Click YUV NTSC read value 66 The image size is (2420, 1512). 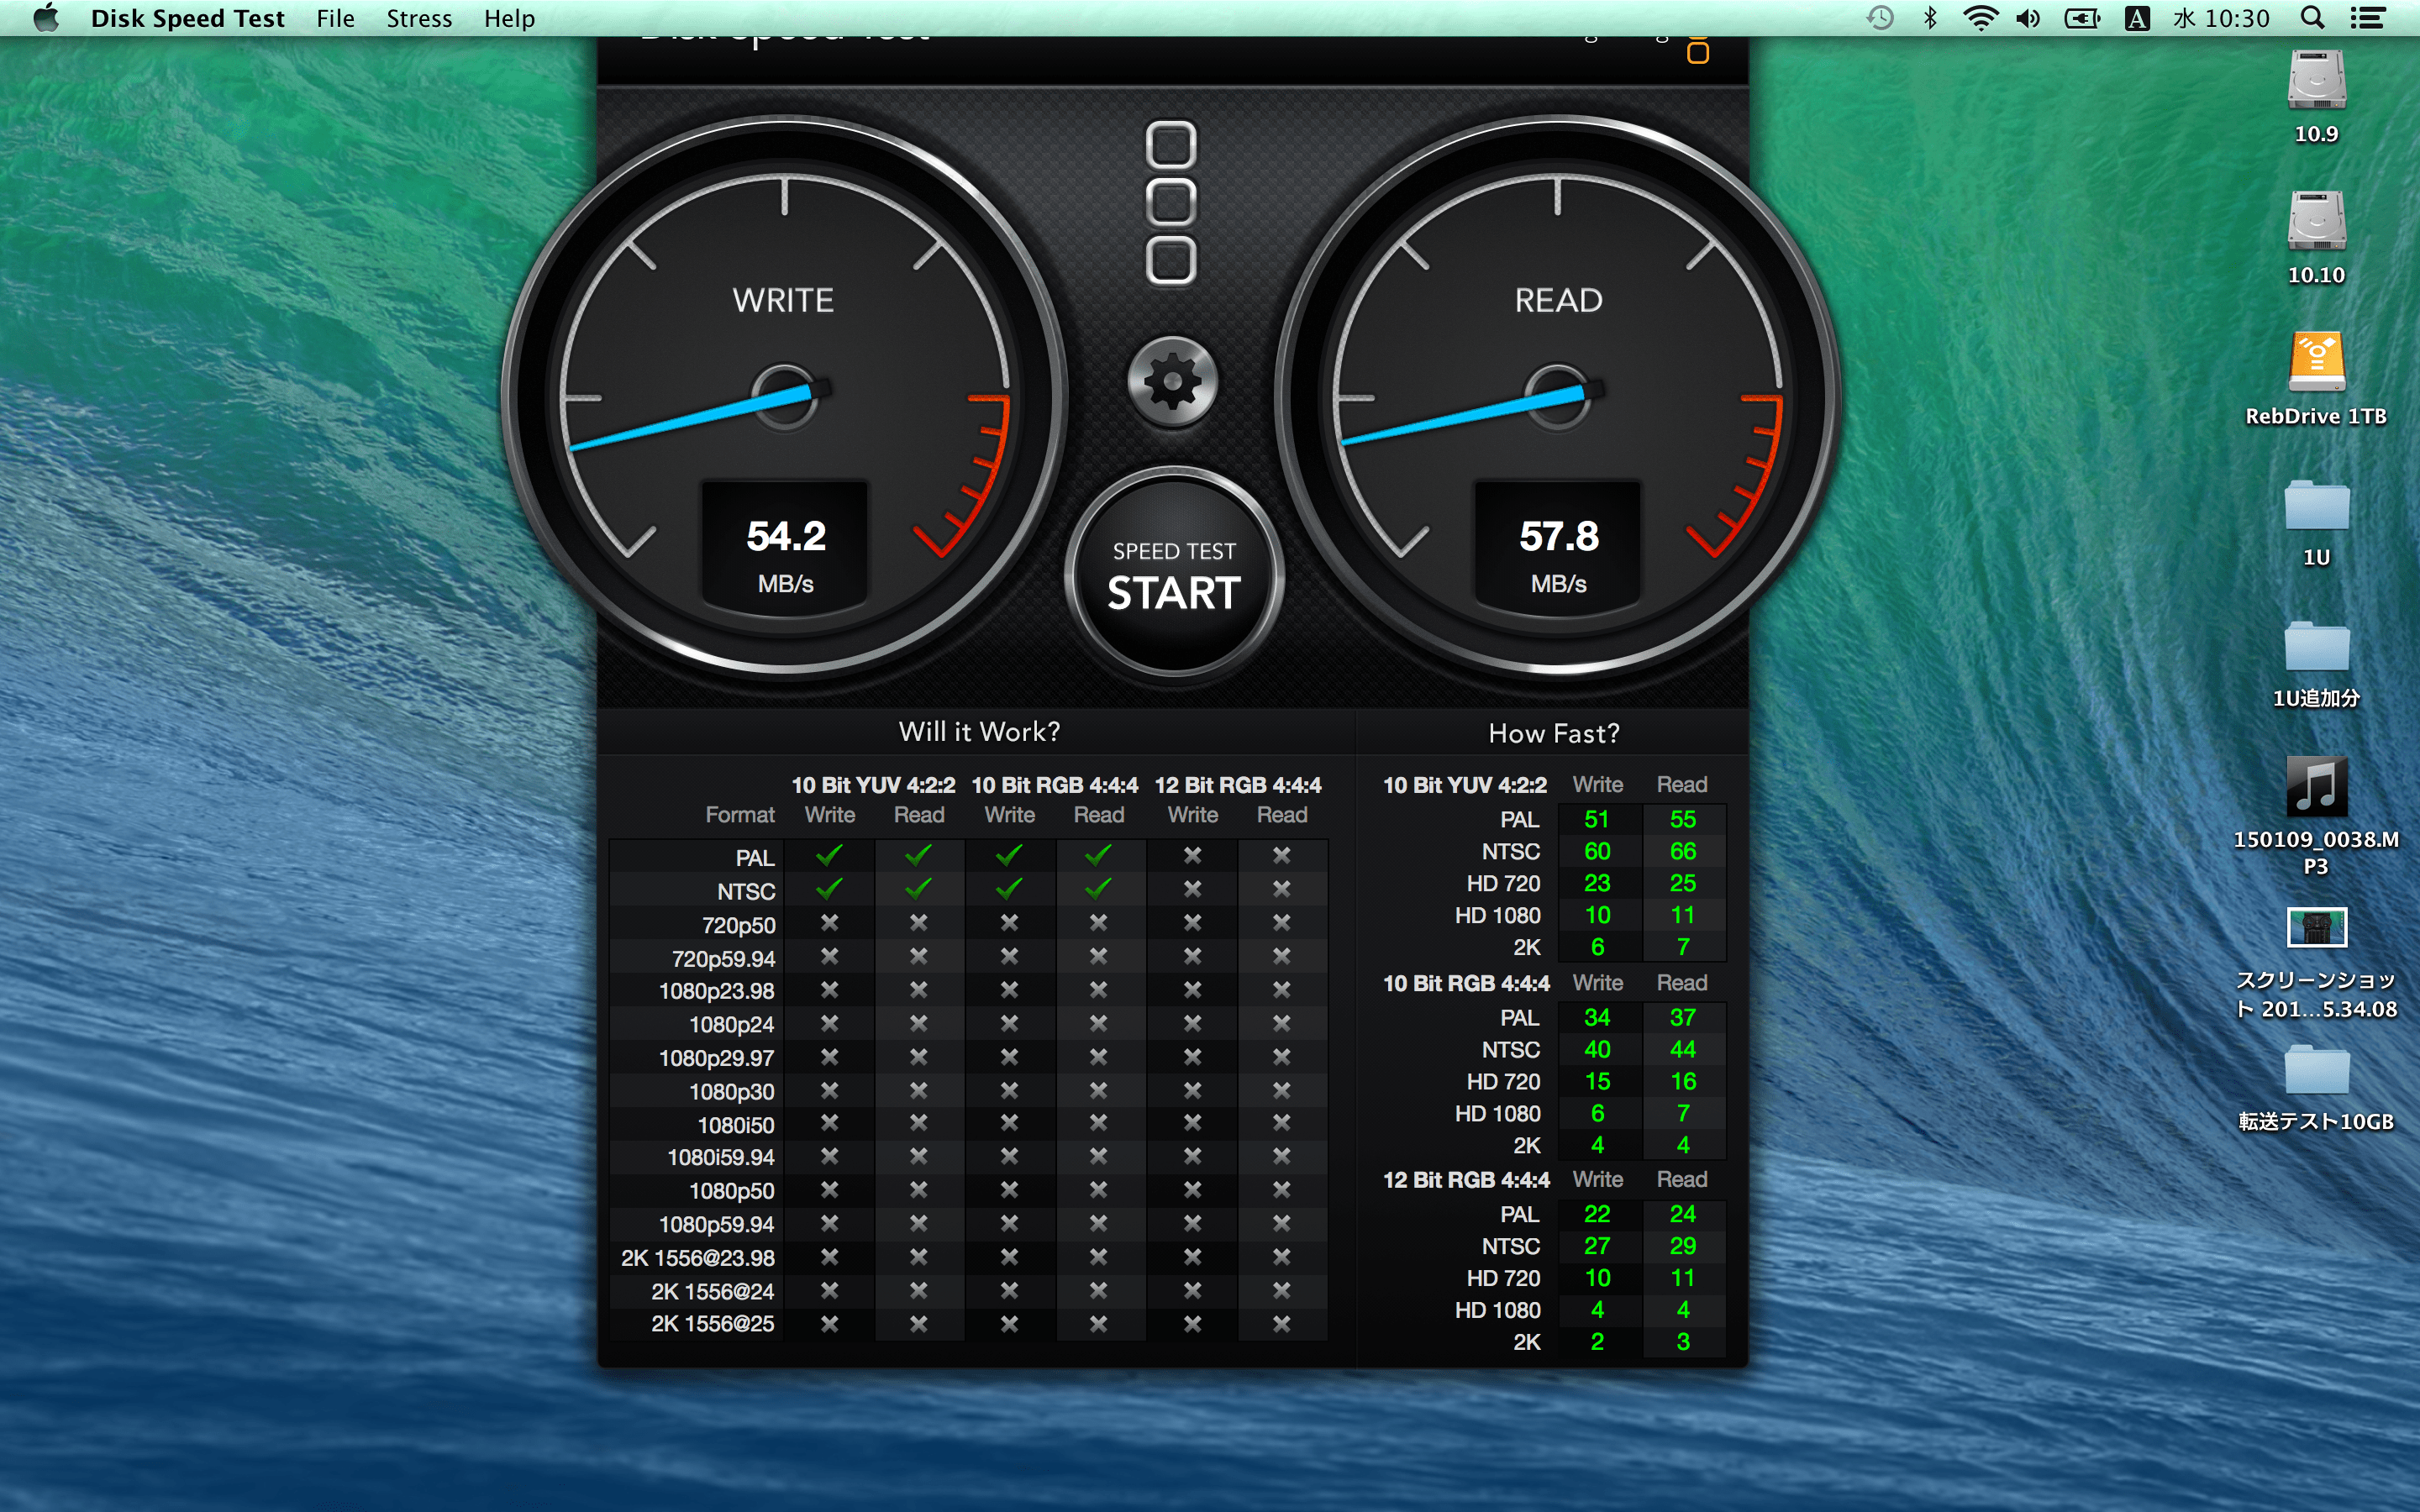coord(1683,851)
